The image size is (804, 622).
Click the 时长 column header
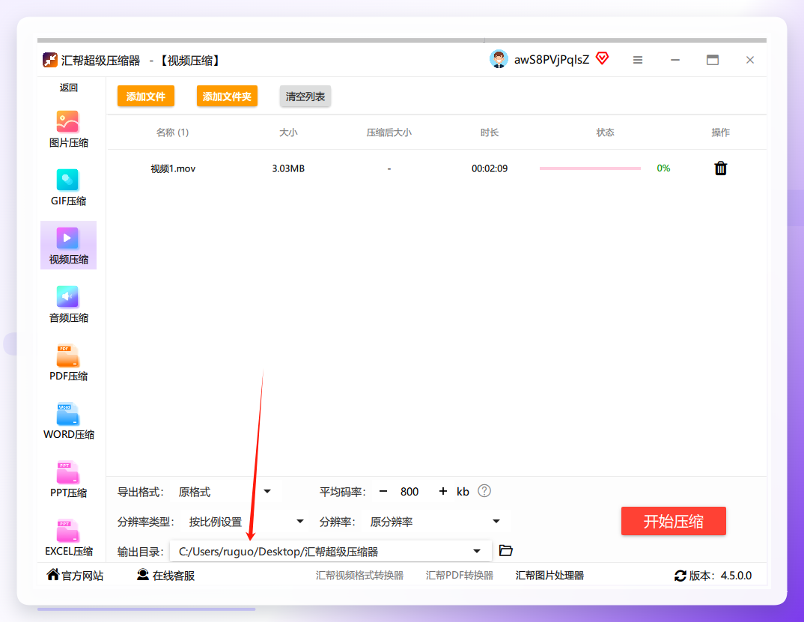tap(489, 132)
